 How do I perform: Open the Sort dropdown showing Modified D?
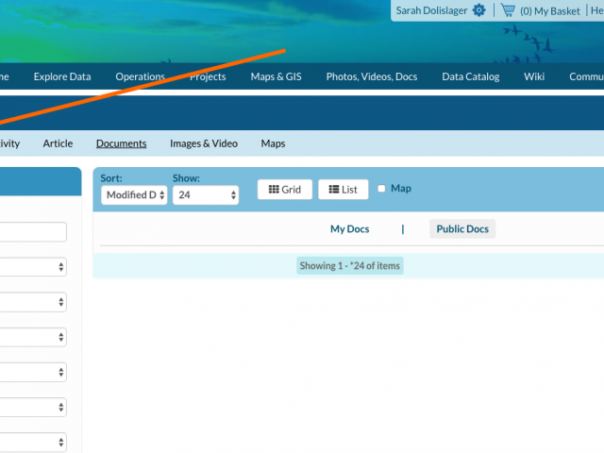coord(134,195)
